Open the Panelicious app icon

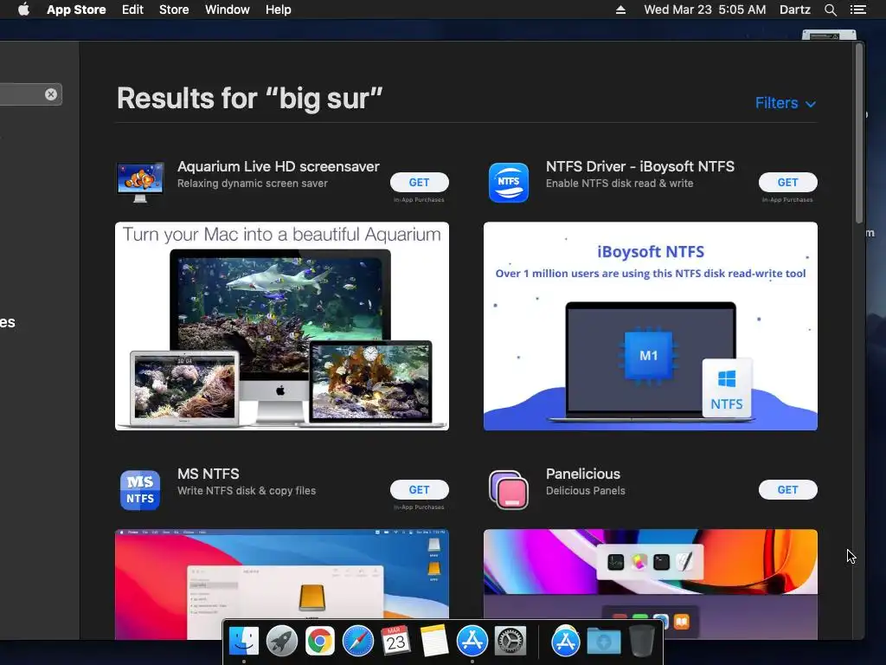[x=509, y=490]
